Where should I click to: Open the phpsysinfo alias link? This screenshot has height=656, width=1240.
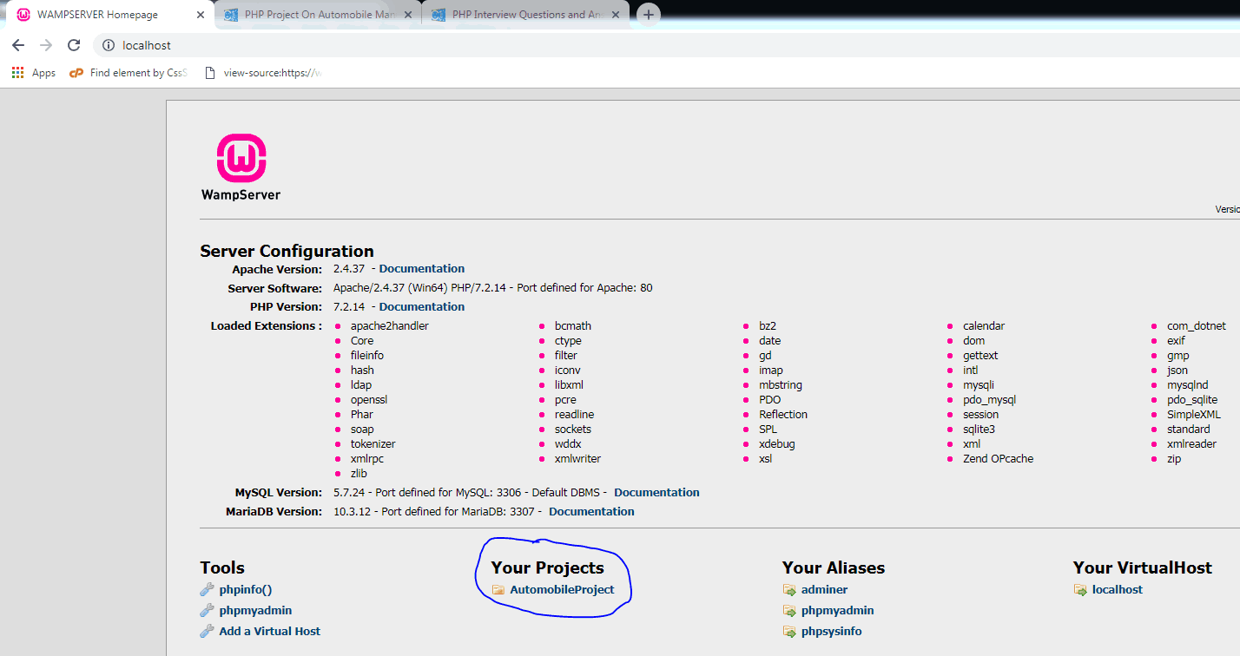pos(831,632)
